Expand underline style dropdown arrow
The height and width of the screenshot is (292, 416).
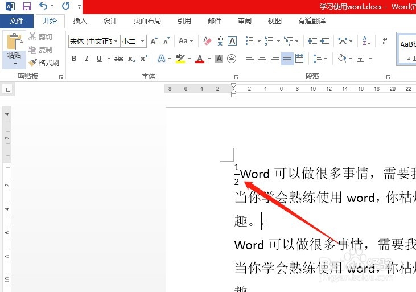click(x=109, y=59)
